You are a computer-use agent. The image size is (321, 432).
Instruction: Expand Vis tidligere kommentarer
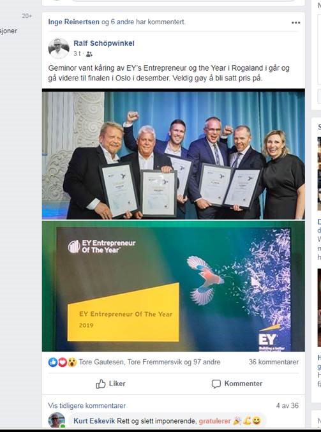(87, 406)
